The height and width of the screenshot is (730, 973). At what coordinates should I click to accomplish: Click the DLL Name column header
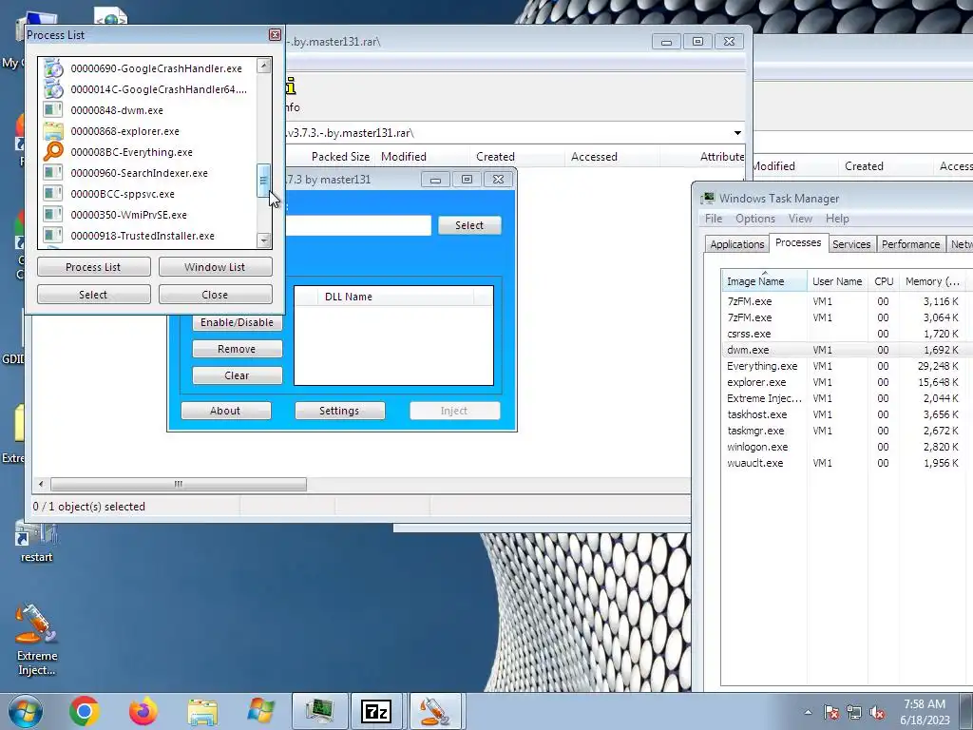(x=396, y=297)
